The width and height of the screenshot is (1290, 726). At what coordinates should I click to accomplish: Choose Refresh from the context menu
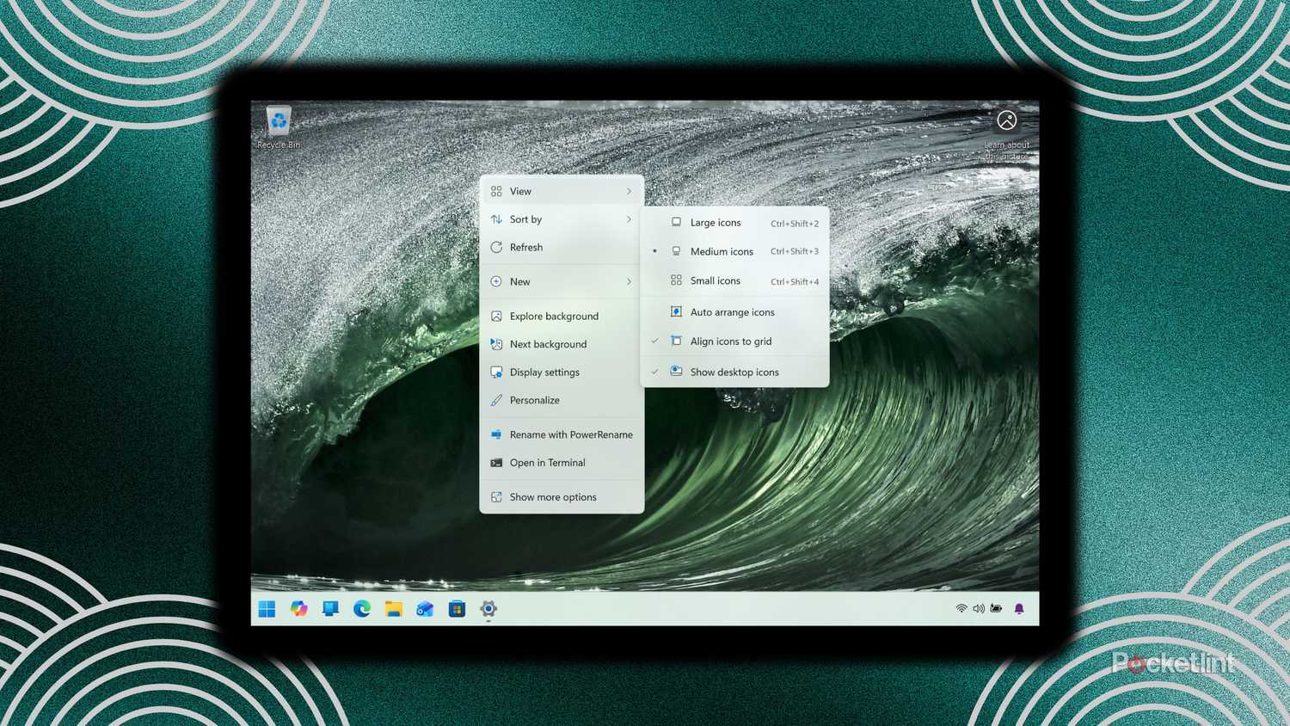[525, 248]
